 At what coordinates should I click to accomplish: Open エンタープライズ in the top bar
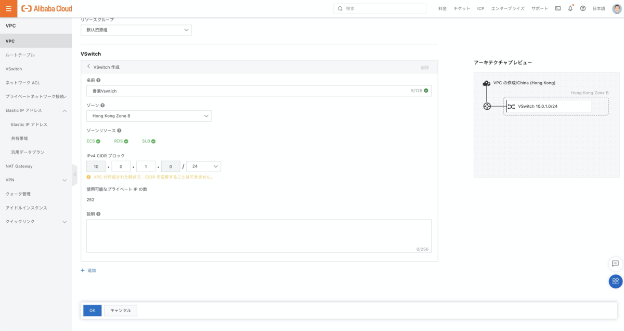click(x=508, y=9)
